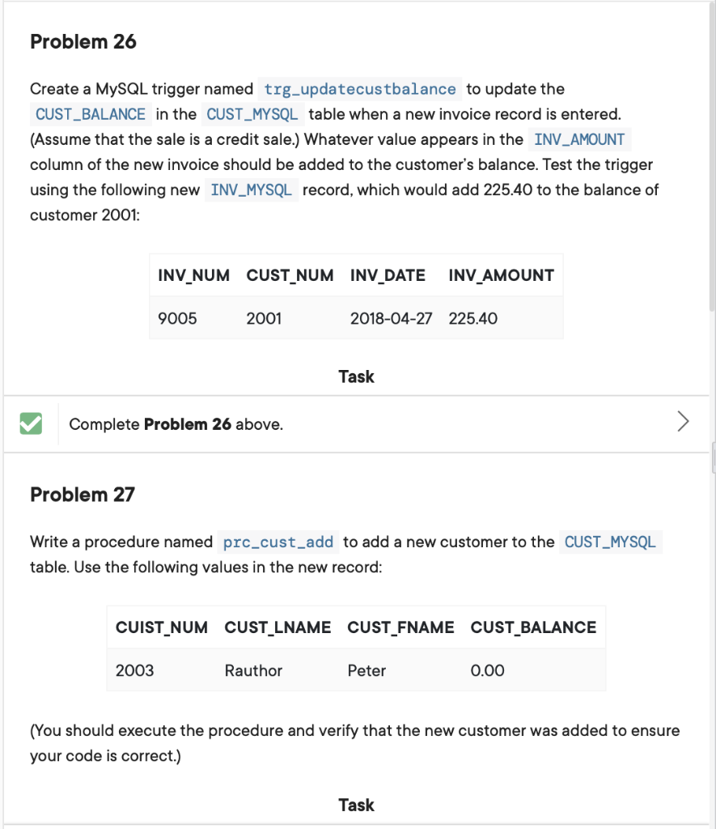The image size is (716, 829).
Task: Click the prc_cust_add code token in Problem 27
Action: click(279, 542)
